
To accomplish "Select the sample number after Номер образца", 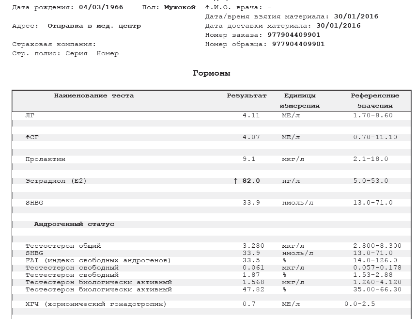I will coord(298,44).
